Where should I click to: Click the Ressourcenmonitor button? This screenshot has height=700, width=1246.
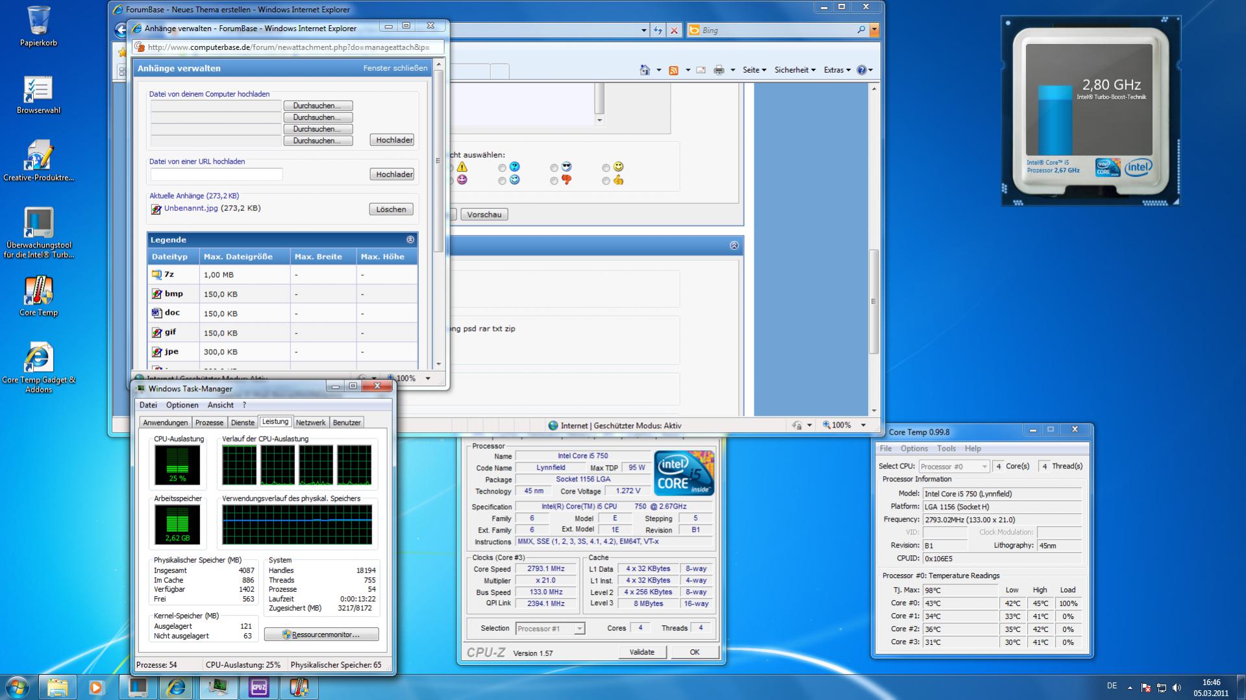click(321, 634)
